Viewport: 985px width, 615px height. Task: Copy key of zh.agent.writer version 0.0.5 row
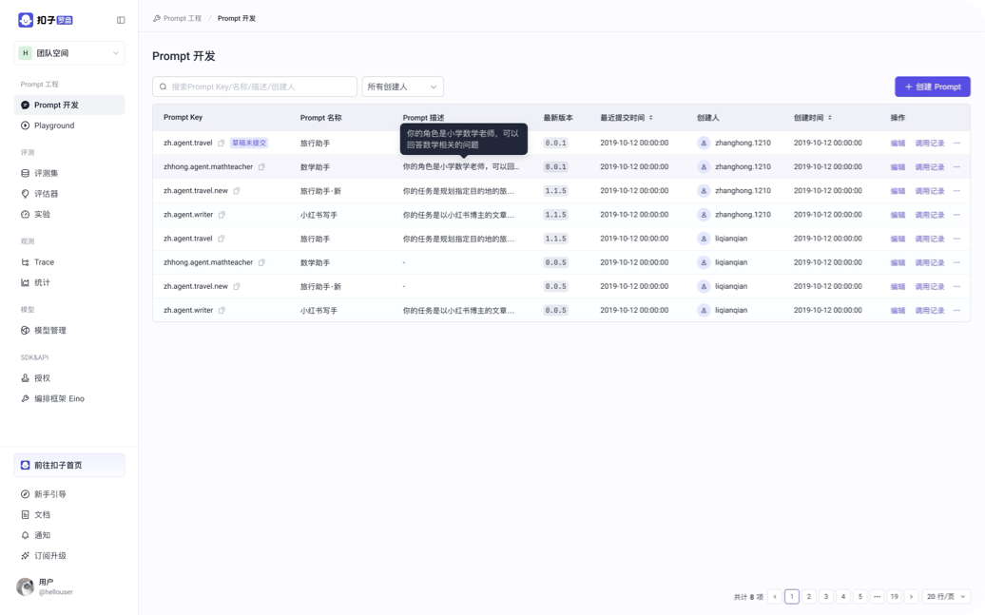[222, 310]
